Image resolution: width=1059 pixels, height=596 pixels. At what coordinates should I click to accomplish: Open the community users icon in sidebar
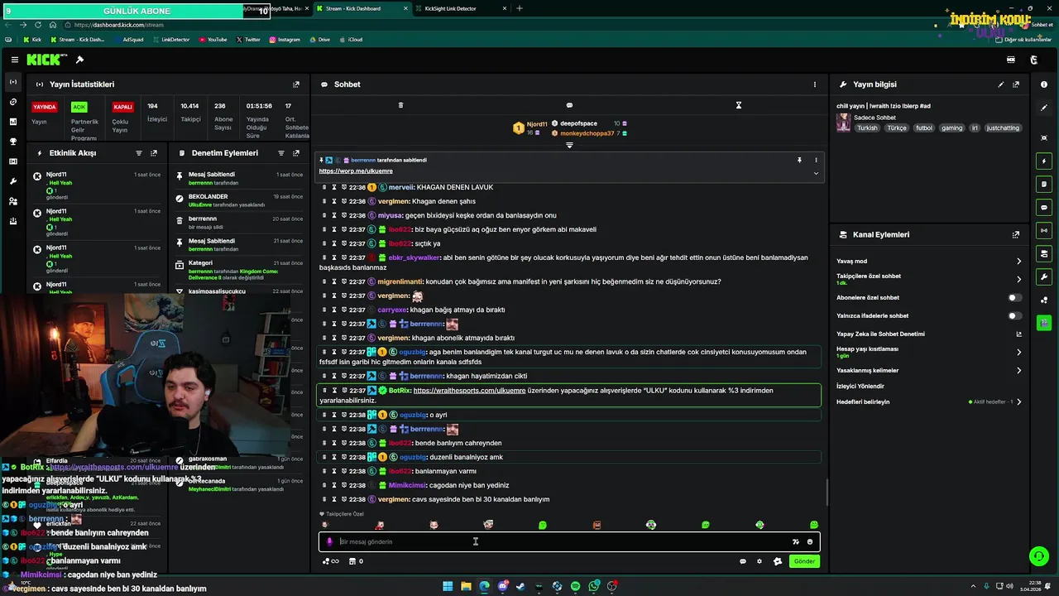point(12,201)
